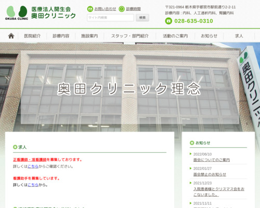Open the 医院紹介 menu item

pos(32,36)
